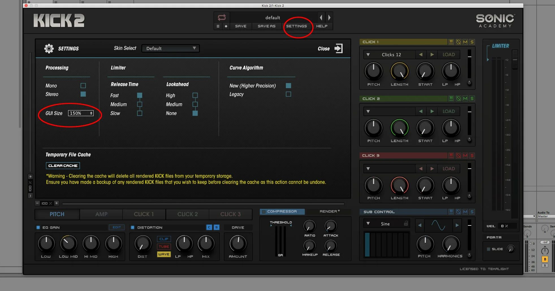Mute the Click 1 layer
The height and width of the screenshot is (291, 555).
465,42
